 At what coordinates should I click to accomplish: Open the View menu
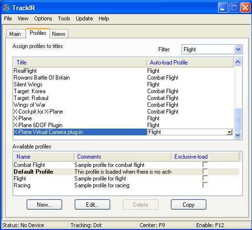(x=23, y=18)
